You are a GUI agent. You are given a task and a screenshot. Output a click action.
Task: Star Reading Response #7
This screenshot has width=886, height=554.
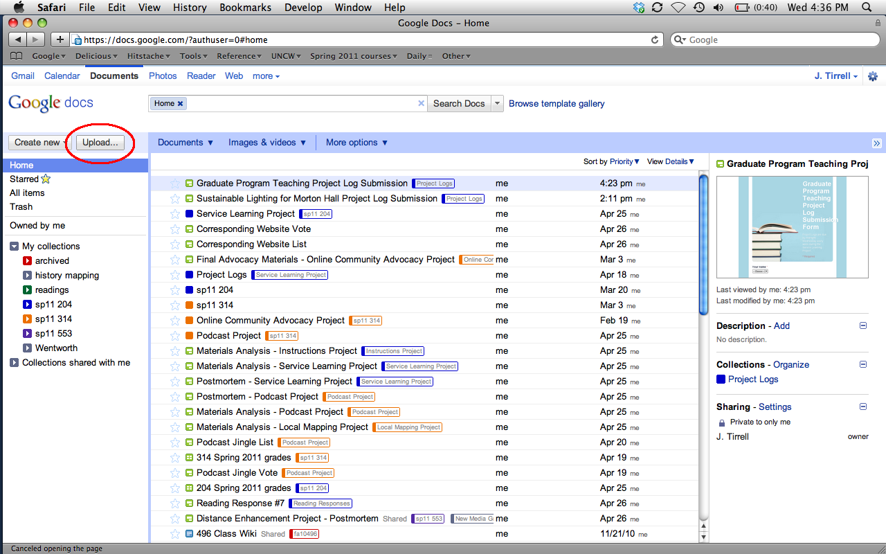(x=175, y=503)
